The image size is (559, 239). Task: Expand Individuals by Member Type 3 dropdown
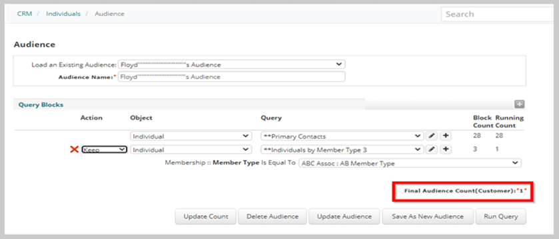coord(342,149)
